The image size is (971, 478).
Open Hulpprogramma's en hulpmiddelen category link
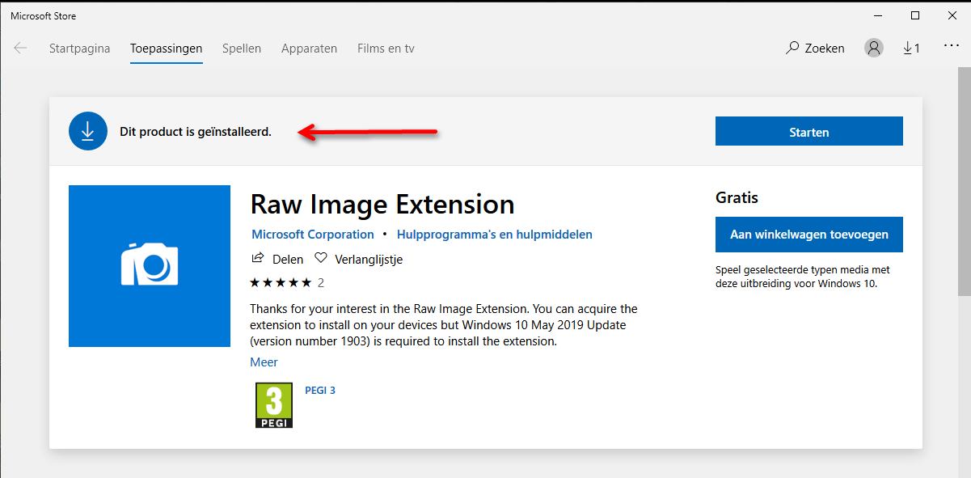(495, 235)
